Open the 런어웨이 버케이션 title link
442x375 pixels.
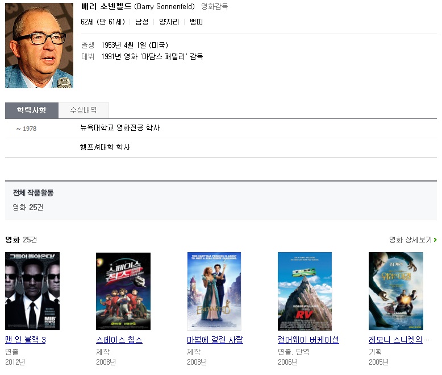[308, 340]
